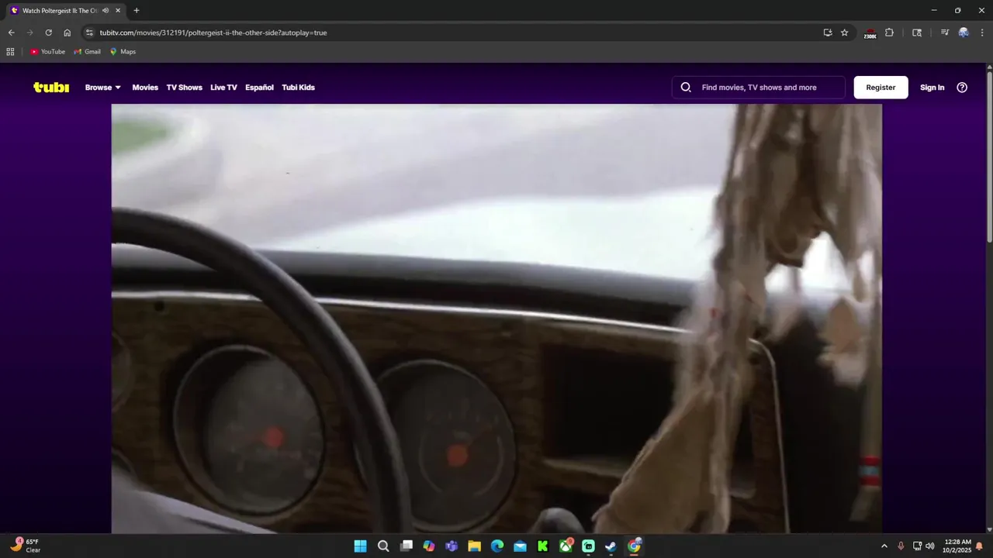Open Microsoft Teams from taskbar
Screen dimensions: 993x558
[452, 546]
